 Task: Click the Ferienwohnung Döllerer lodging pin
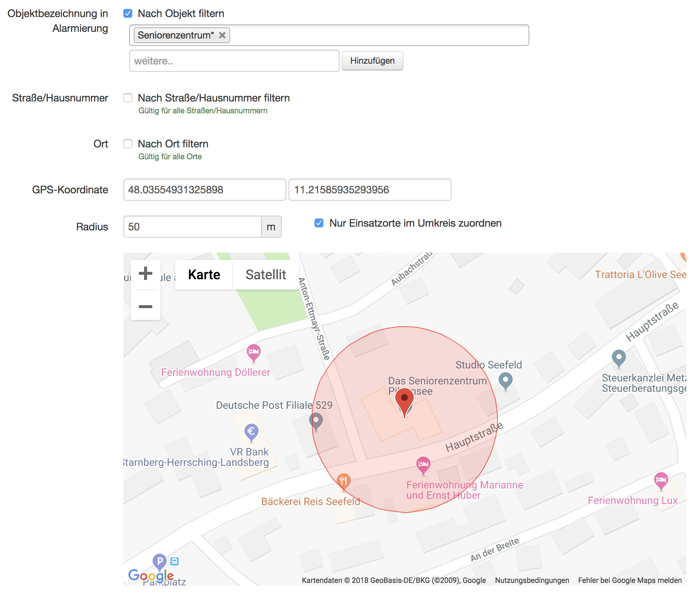(x=253, y=352)
